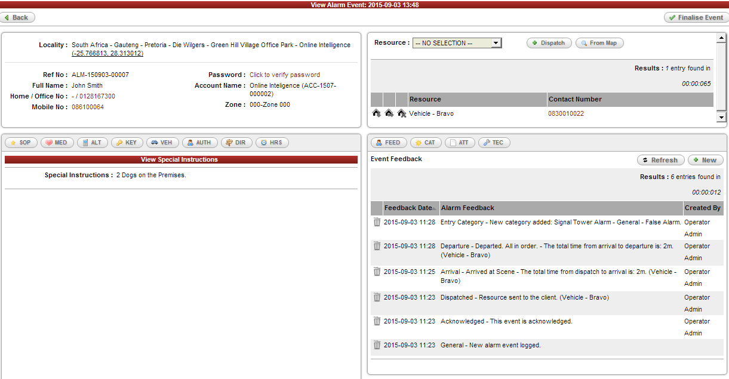Click resource panel scrollbar down arrow
This screenshot has width=729, height=379.
point(721,118)
